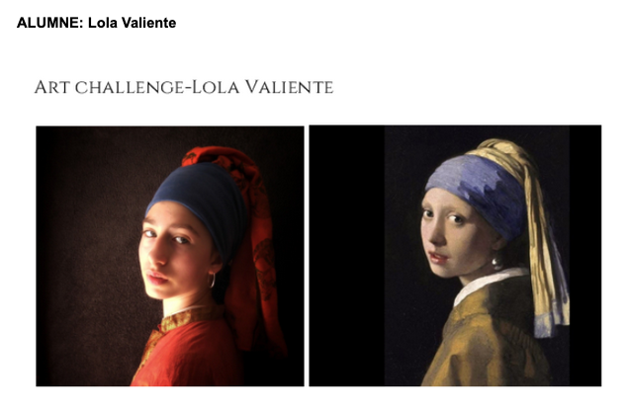Click the black right margin of the painting image
Viewport: 627px width, 409px height.
tap(585, 256)
